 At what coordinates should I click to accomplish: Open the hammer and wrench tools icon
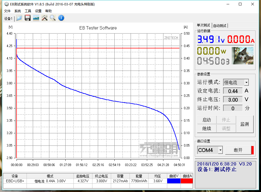coord(44,18)
